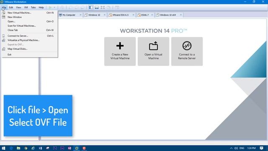Click the ENG language indicator
Image resolution: width=268 pixels, height=151 pixels.
pos(242,148)
